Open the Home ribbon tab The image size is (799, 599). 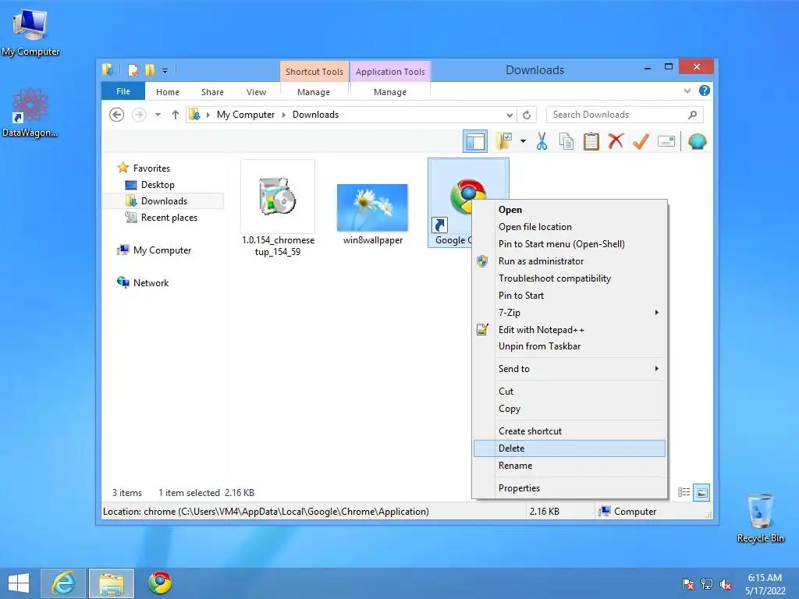tap(168, 92)
